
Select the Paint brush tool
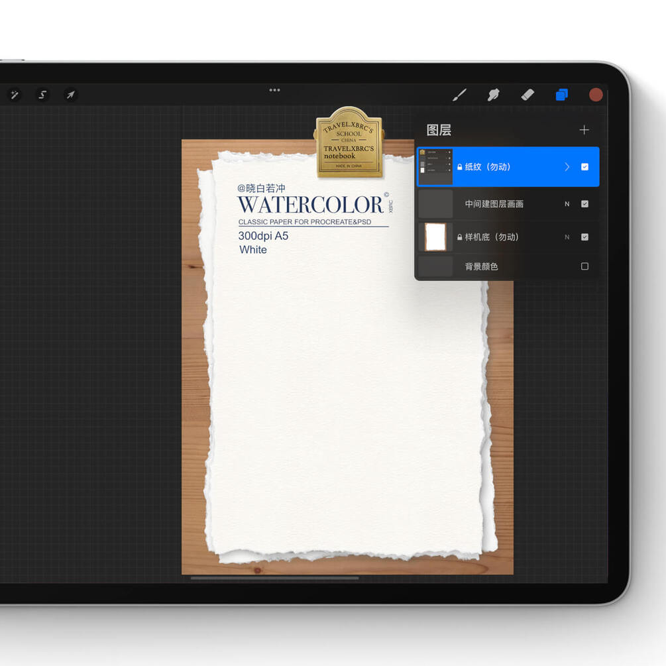pos(460,95)
